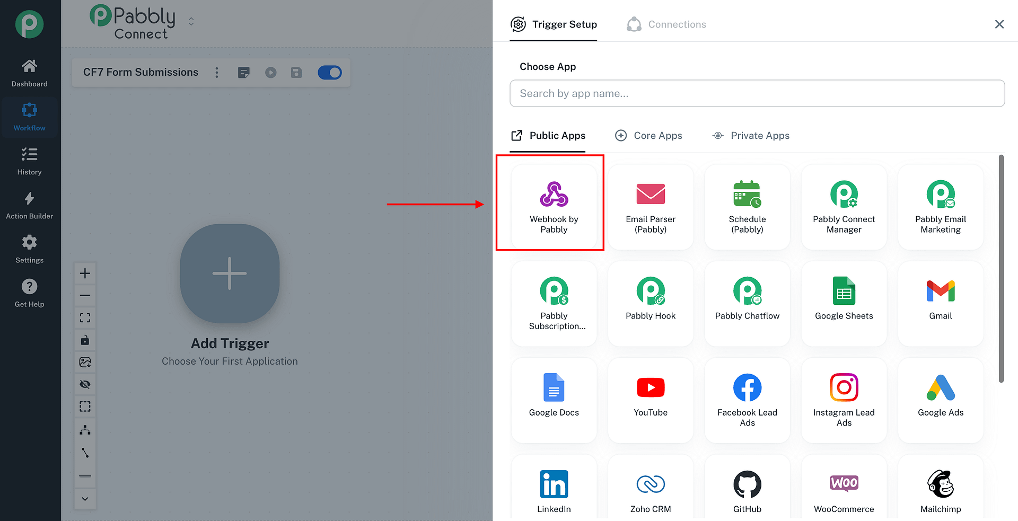The image size is (1018, 521).
Task: Select Facebook Lead Ads app
Action: (747, 400)
